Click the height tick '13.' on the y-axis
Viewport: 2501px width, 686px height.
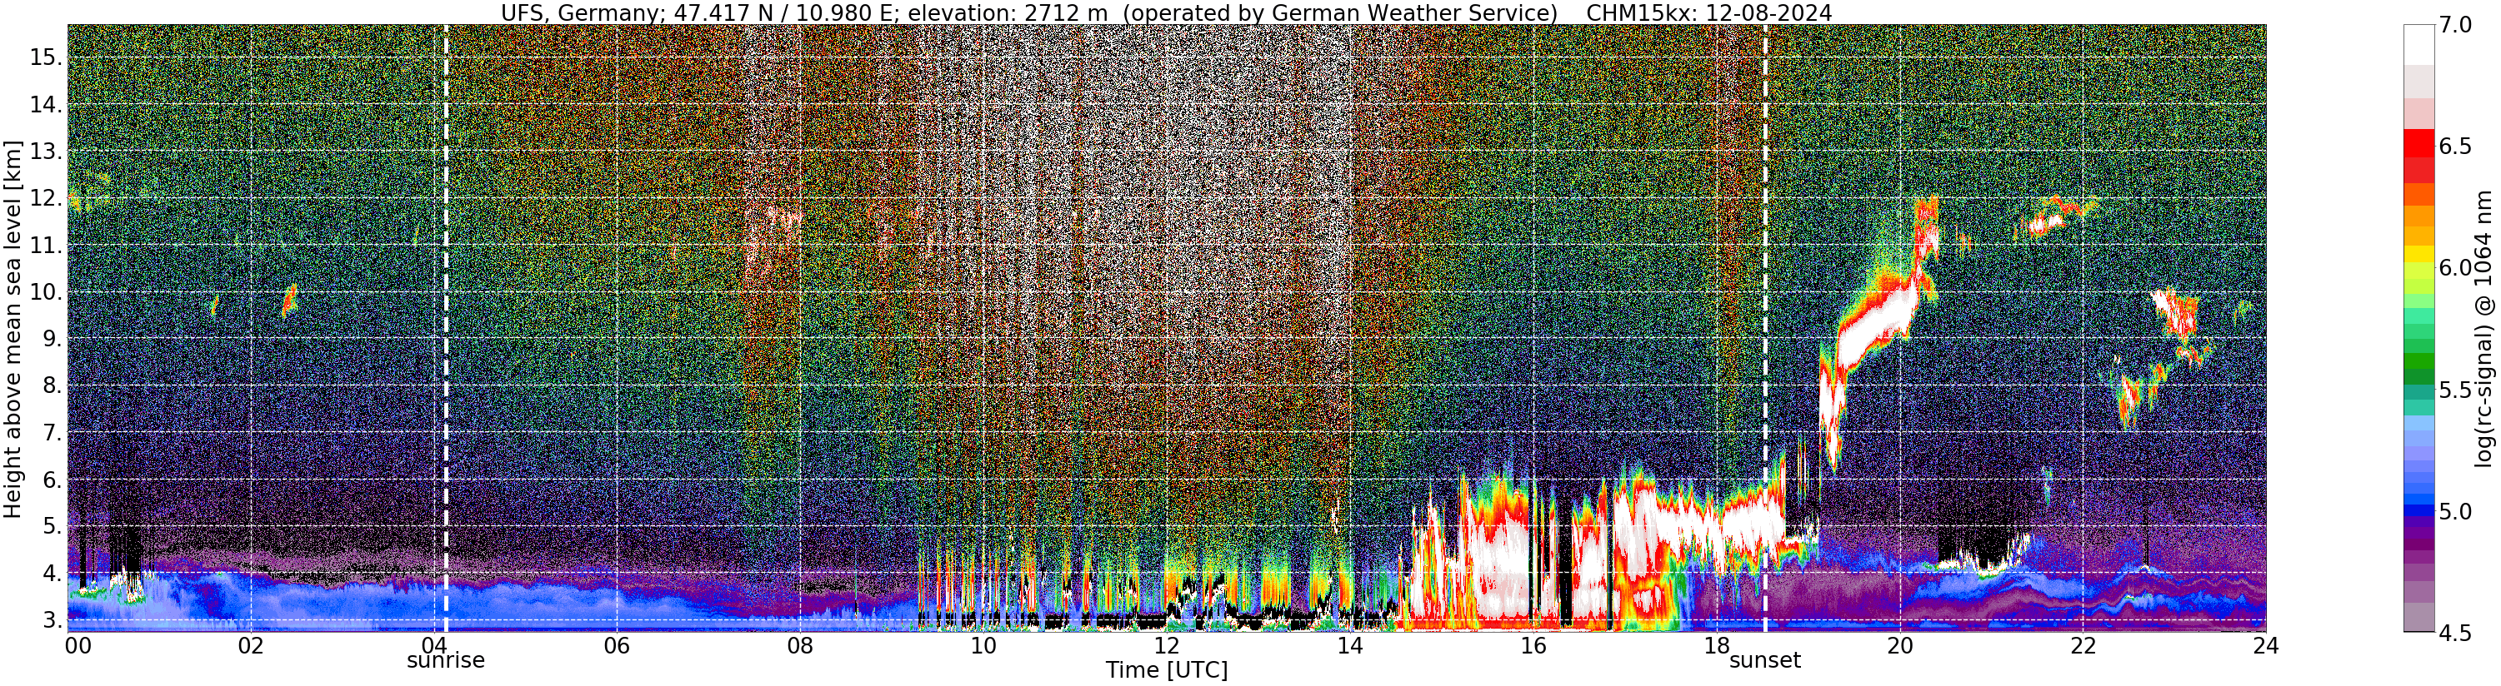(x=46, y=152)
